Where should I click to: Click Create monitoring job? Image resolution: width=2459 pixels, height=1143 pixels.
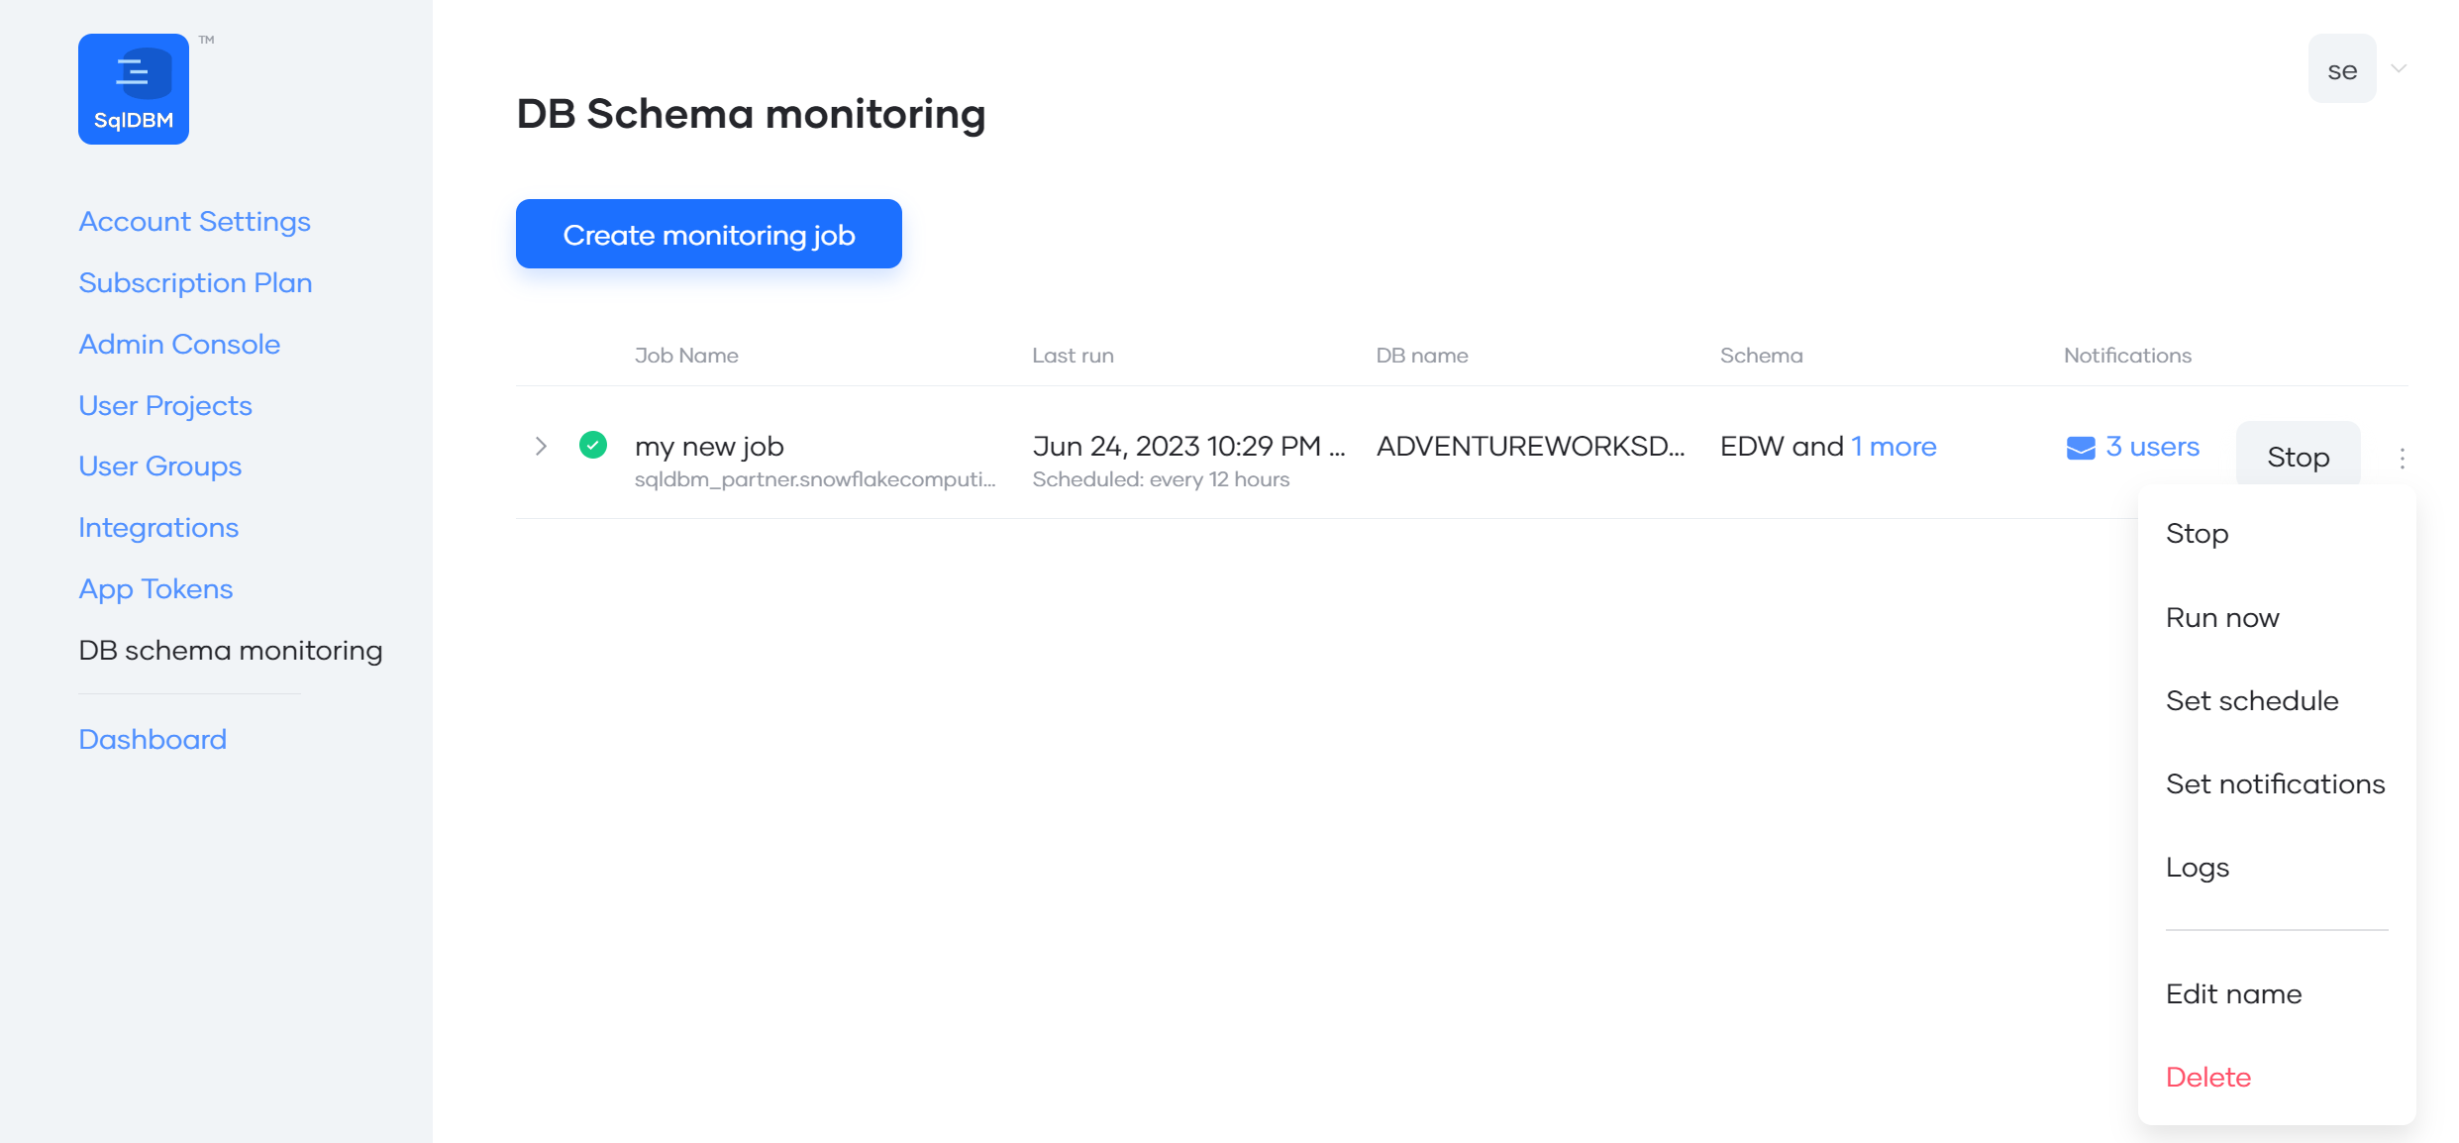pos(708,234)
